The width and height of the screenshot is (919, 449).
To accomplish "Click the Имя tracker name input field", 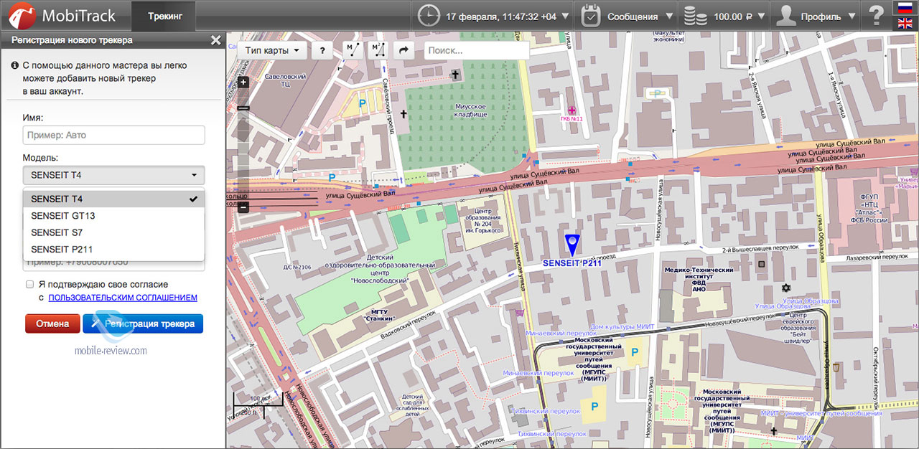I will click(113, 135).
